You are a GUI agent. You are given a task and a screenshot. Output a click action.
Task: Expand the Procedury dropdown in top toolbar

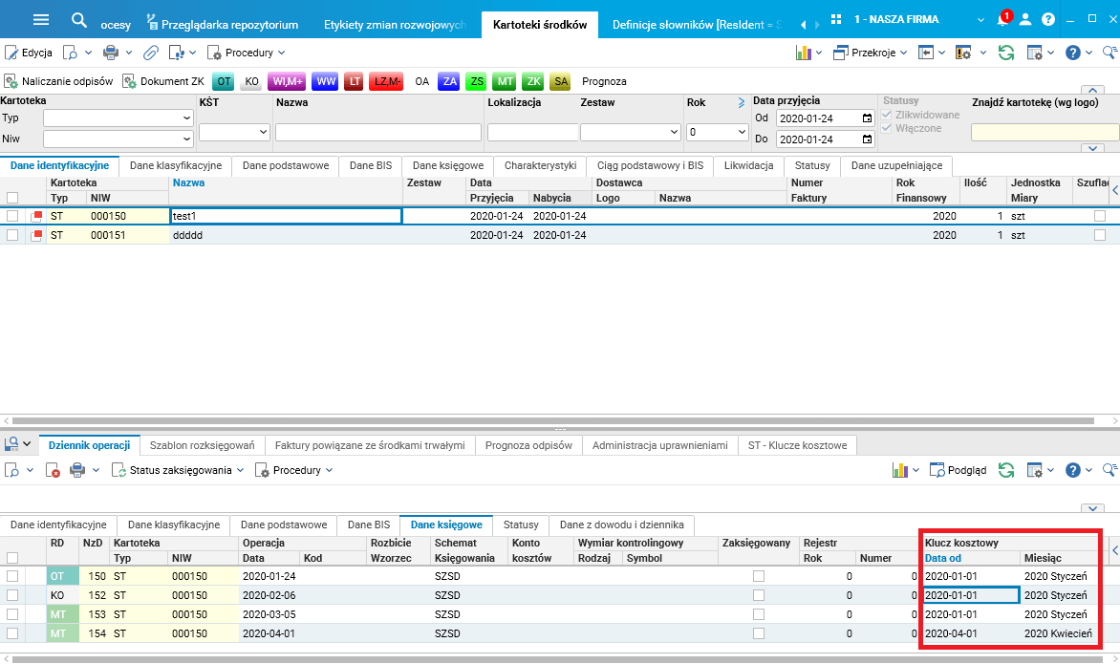point(247,53)
